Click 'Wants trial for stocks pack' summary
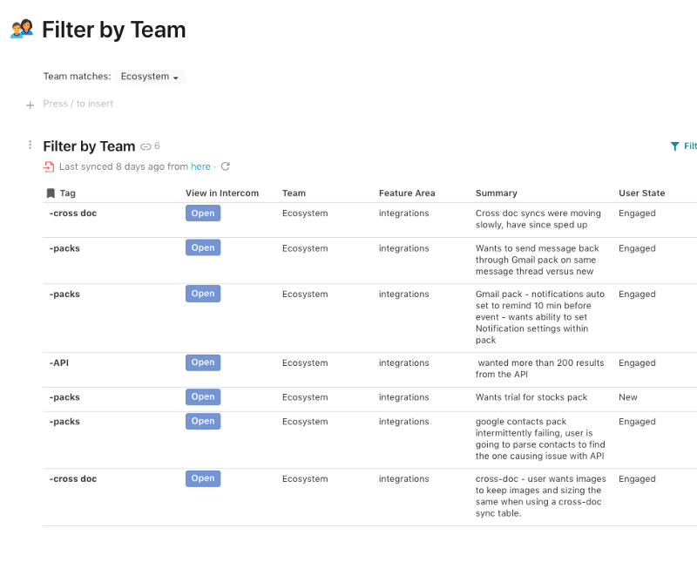 531,397
